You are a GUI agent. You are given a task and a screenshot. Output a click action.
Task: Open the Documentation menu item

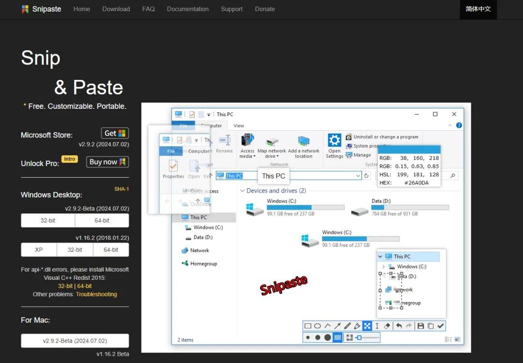coord(187,9)
